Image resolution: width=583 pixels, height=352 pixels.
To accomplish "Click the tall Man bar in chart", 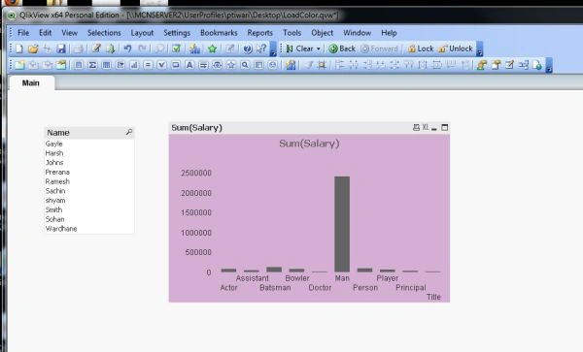I will [342, 224].
